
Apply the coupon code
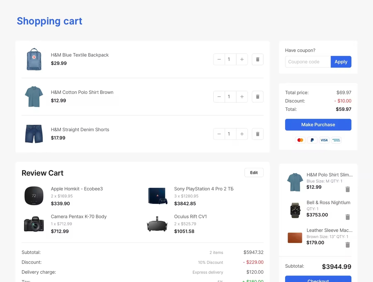(341, 62)
